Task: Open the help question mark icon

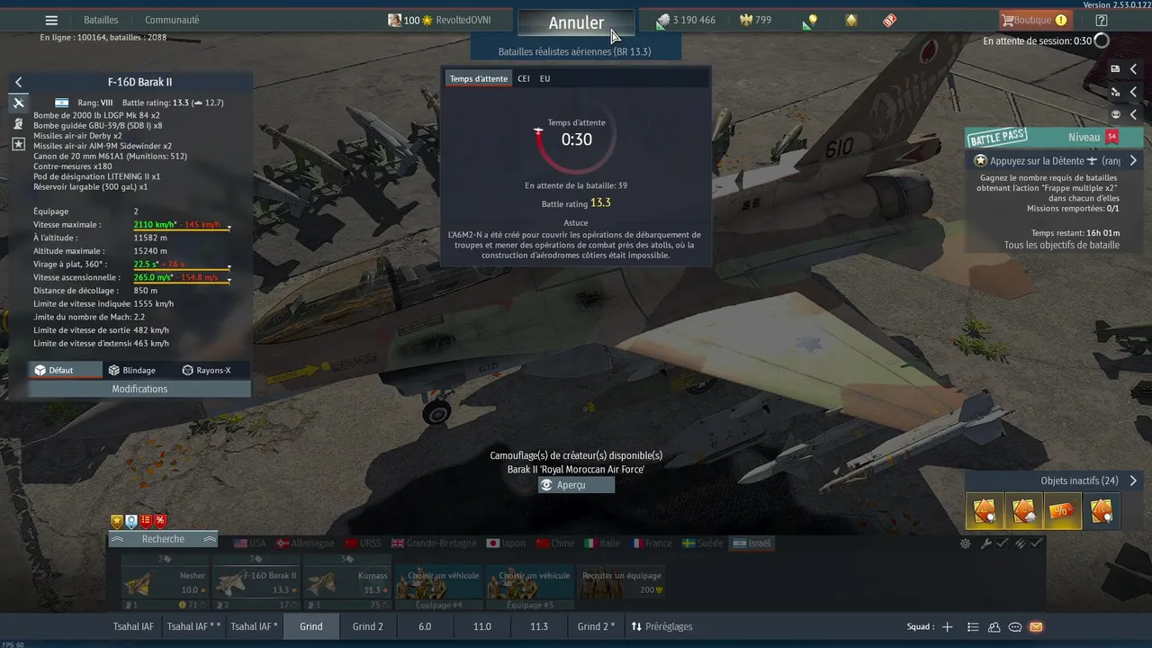Action: tap(1102, 20)
